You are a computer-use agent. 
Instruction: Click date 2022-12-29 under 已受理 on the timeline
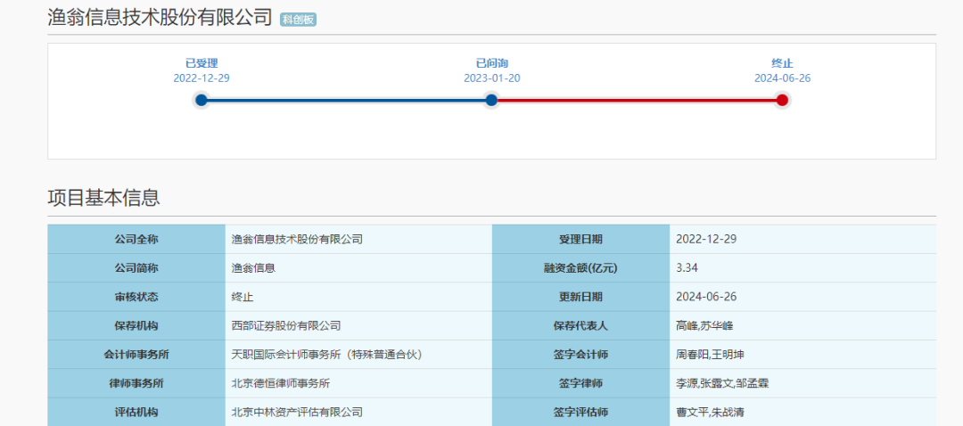(x=202, y=78)
